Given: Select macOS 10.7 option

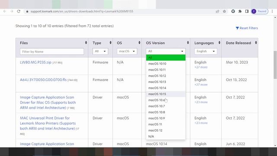Looking at the screenshot, I should pos(166,106).
